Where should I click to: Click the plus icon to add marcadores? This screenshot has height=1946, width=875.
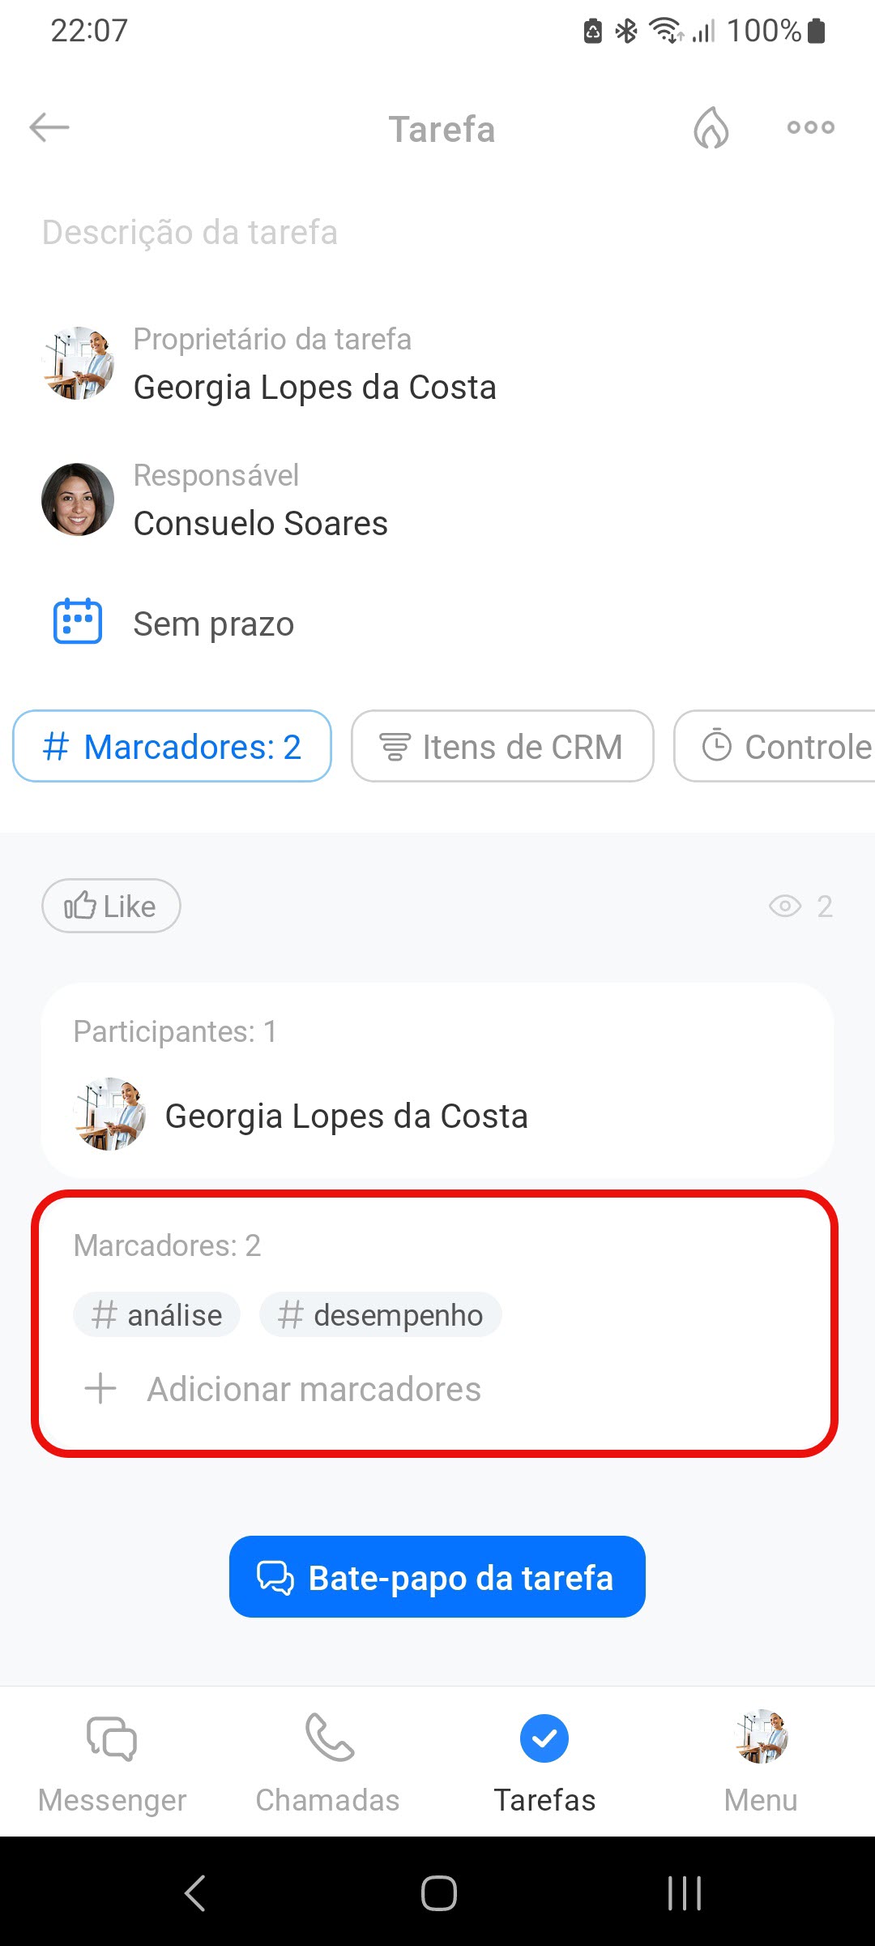[100, 1389]
